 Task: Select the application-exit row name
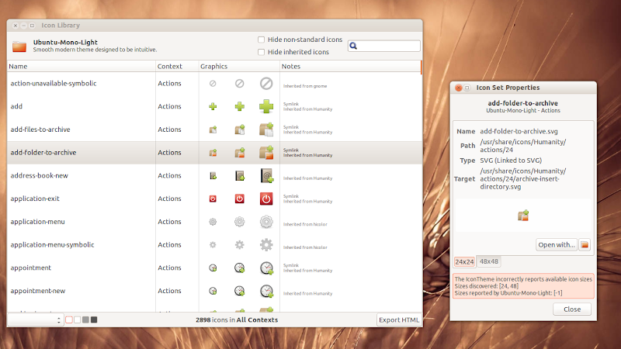point(35,199)
